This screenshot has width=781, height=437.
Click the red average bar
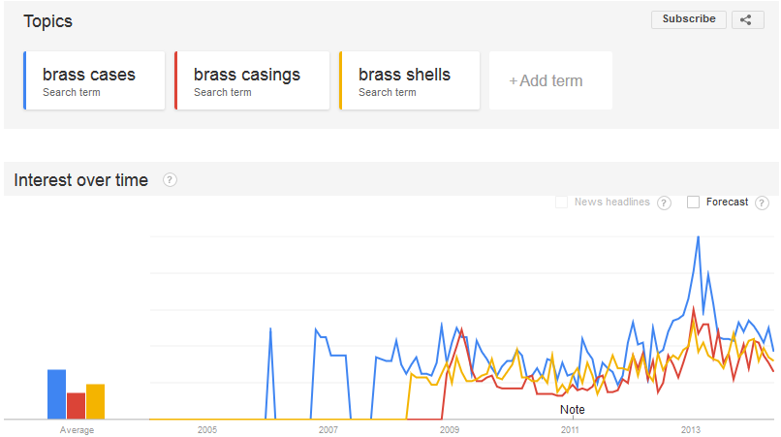tap(77, 406)
